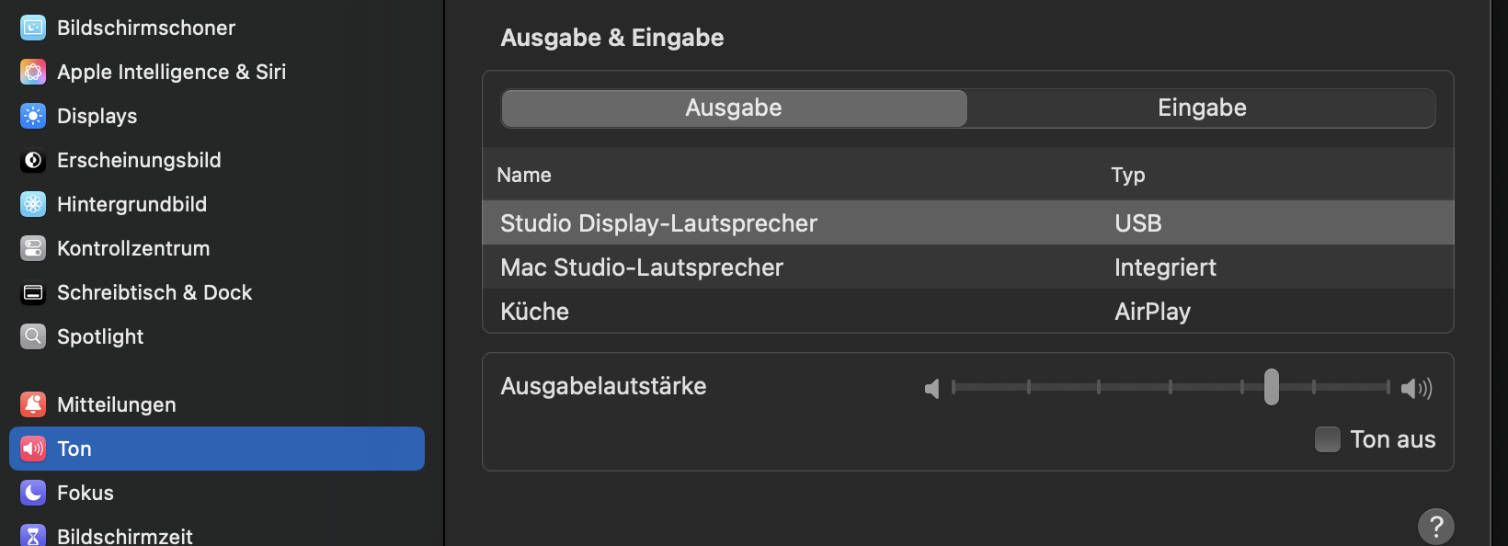Image resolution: width=1508 pixels, height=546 pixels.
Task: Click the maximum volume speaker icon
Action: 1416,389
